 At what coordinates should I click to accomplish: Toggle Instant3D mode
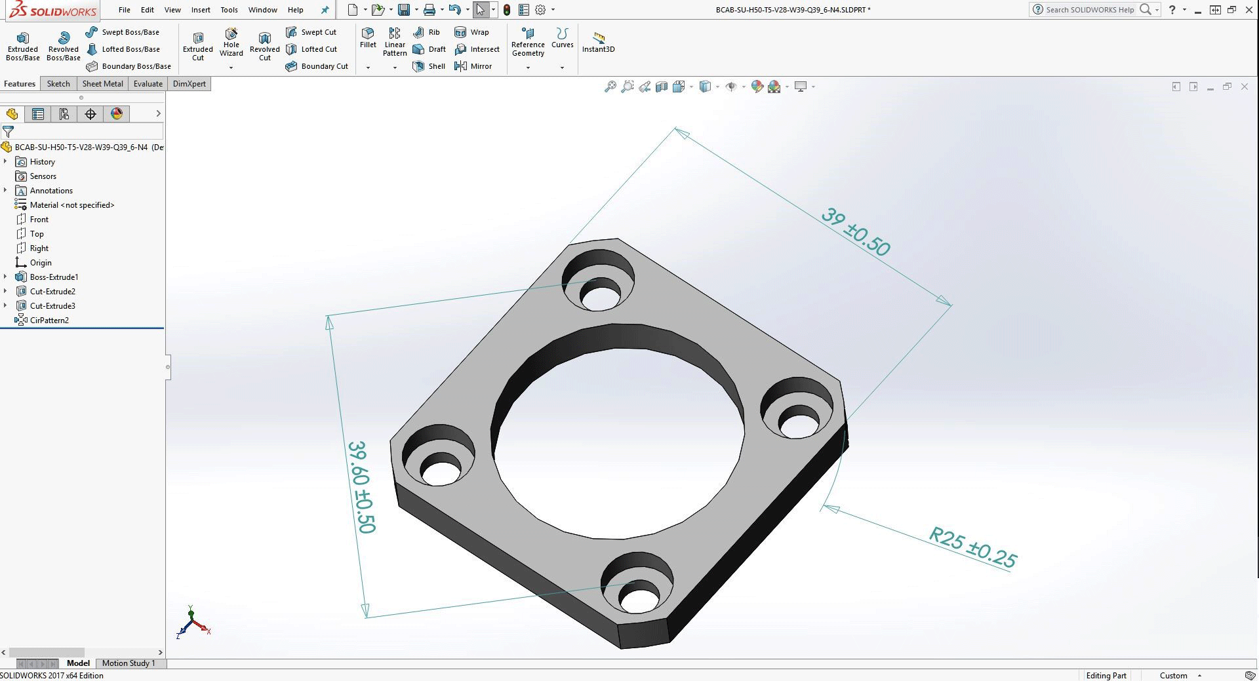[x=598, y=42]
